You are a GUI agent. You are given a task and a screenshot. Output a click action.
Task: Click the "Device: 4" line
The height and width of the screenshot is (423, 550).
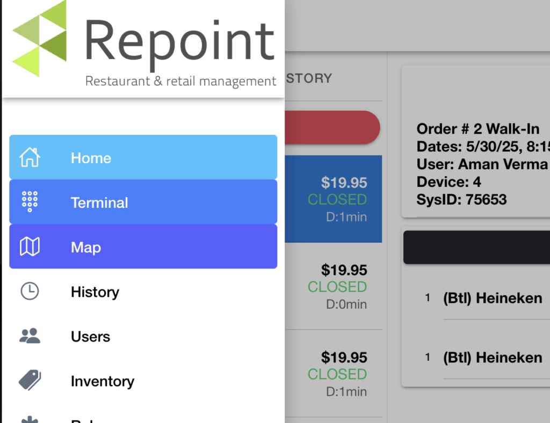coord(448,181)
